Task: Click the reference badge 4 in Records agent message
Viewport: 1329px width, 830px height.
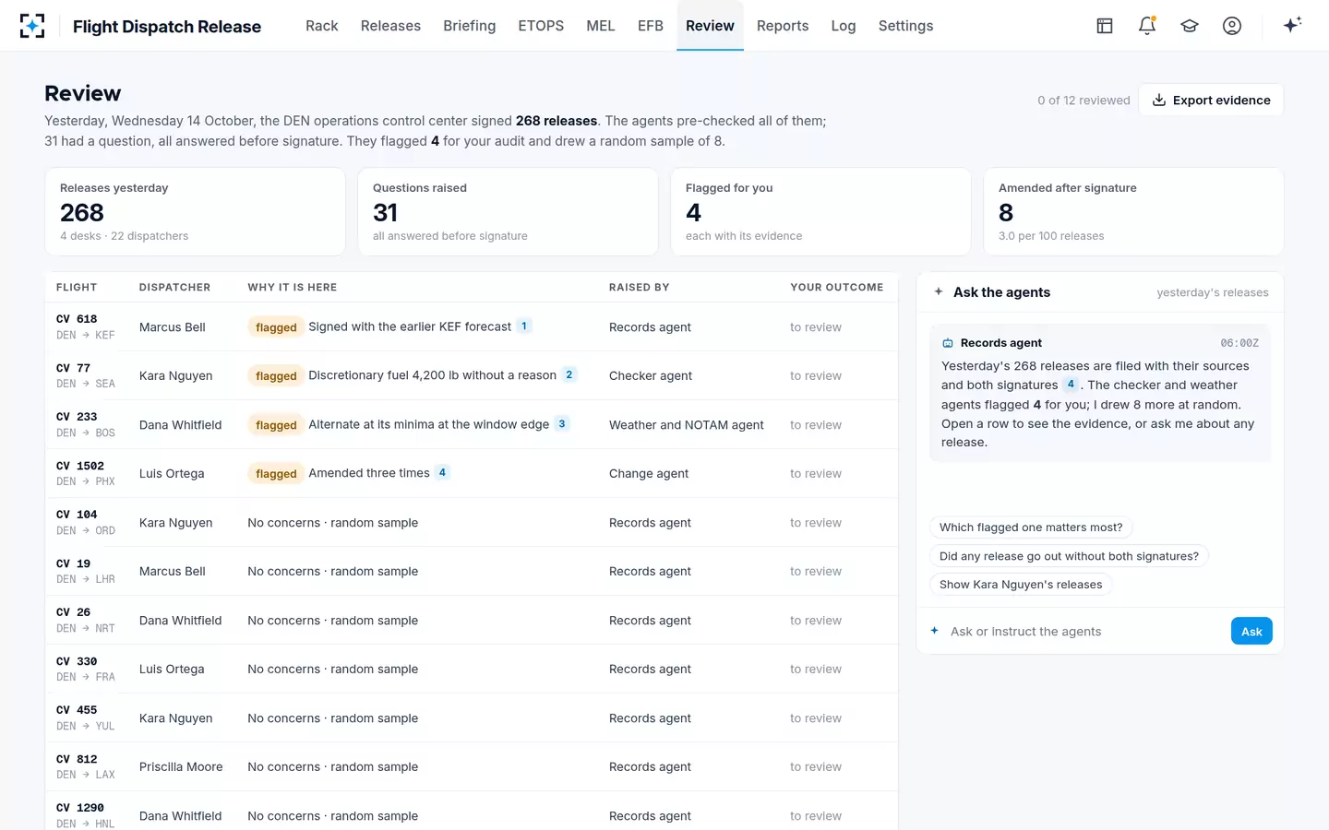Action: click(x=1071, y=385)
